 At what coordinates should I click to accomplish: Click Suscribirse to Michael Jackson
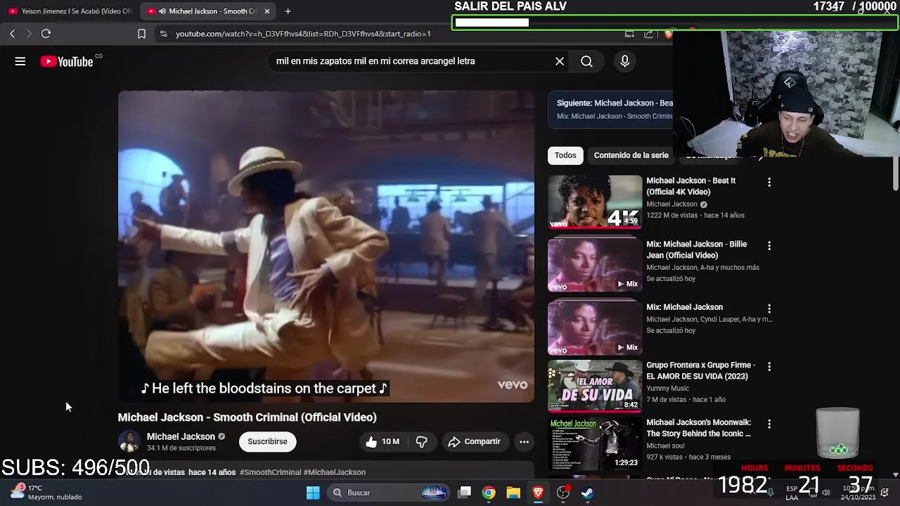pos(267,441)
